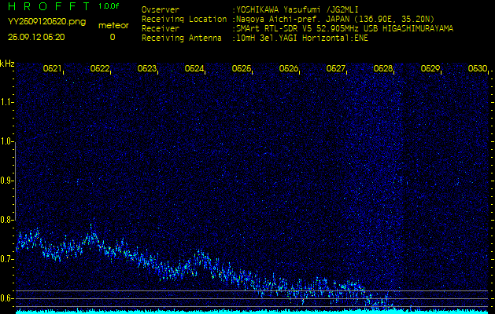Click the meteor count value 0
The image size is (495, 314).
click(x=112, y=37)
